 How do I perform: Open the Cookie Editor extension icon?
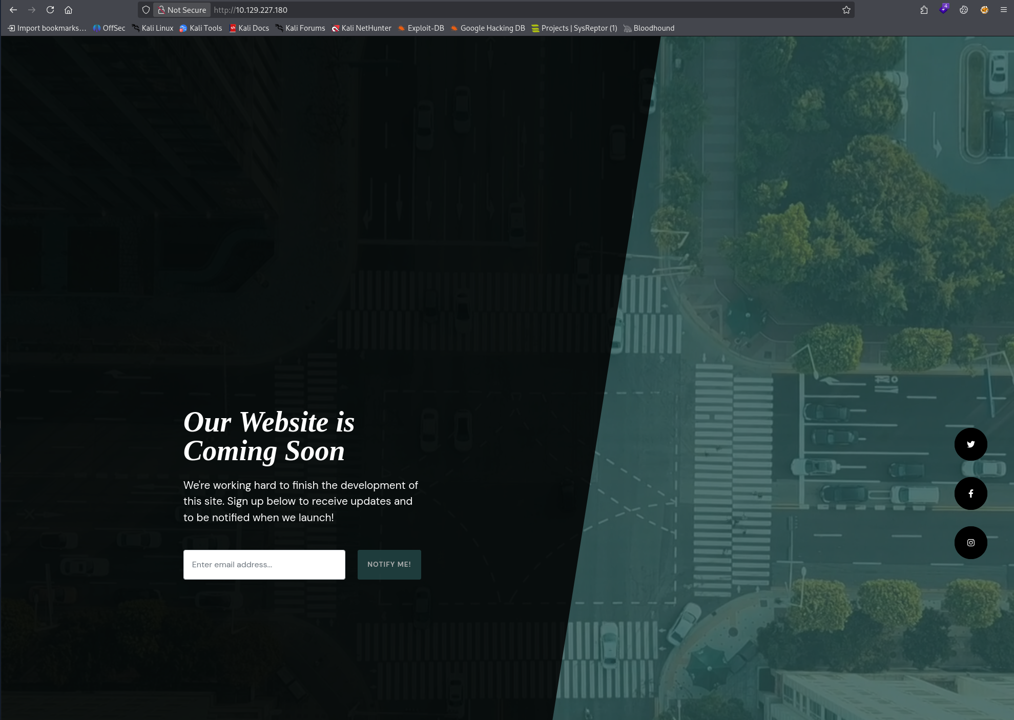[x=964, y=10]
